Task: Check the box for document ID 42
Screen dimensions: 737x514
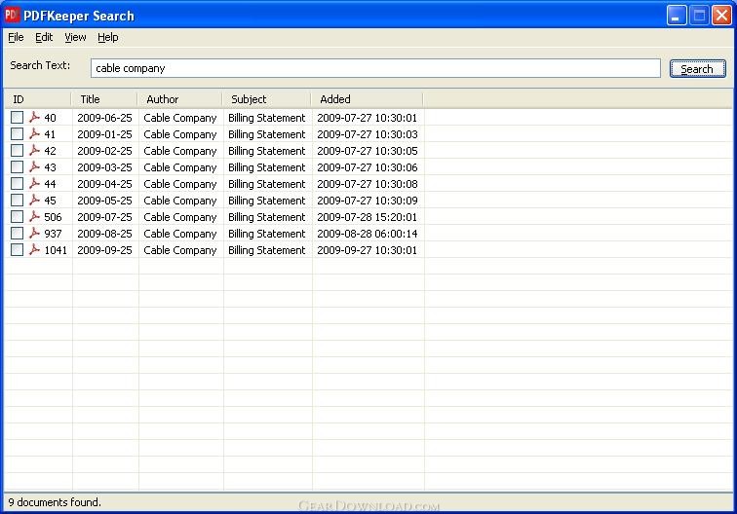Action: [x=17, y=151]
